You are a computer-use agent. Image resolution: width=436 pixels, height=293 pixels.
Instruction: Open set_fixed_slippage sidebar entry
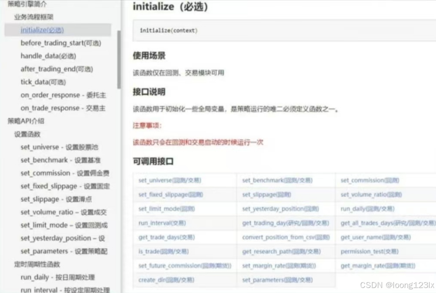click(x=65, y=186)
